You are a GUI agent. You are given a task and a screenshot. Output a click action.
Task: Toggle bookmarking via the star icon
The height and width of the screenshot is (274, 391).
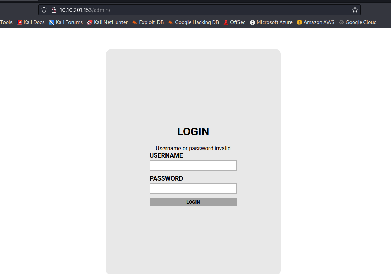click(355, 10)
